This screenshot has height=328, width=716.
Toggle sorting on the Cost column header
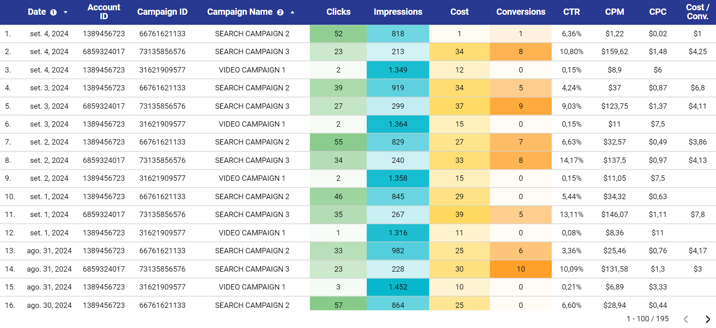[x=459, y=12]
